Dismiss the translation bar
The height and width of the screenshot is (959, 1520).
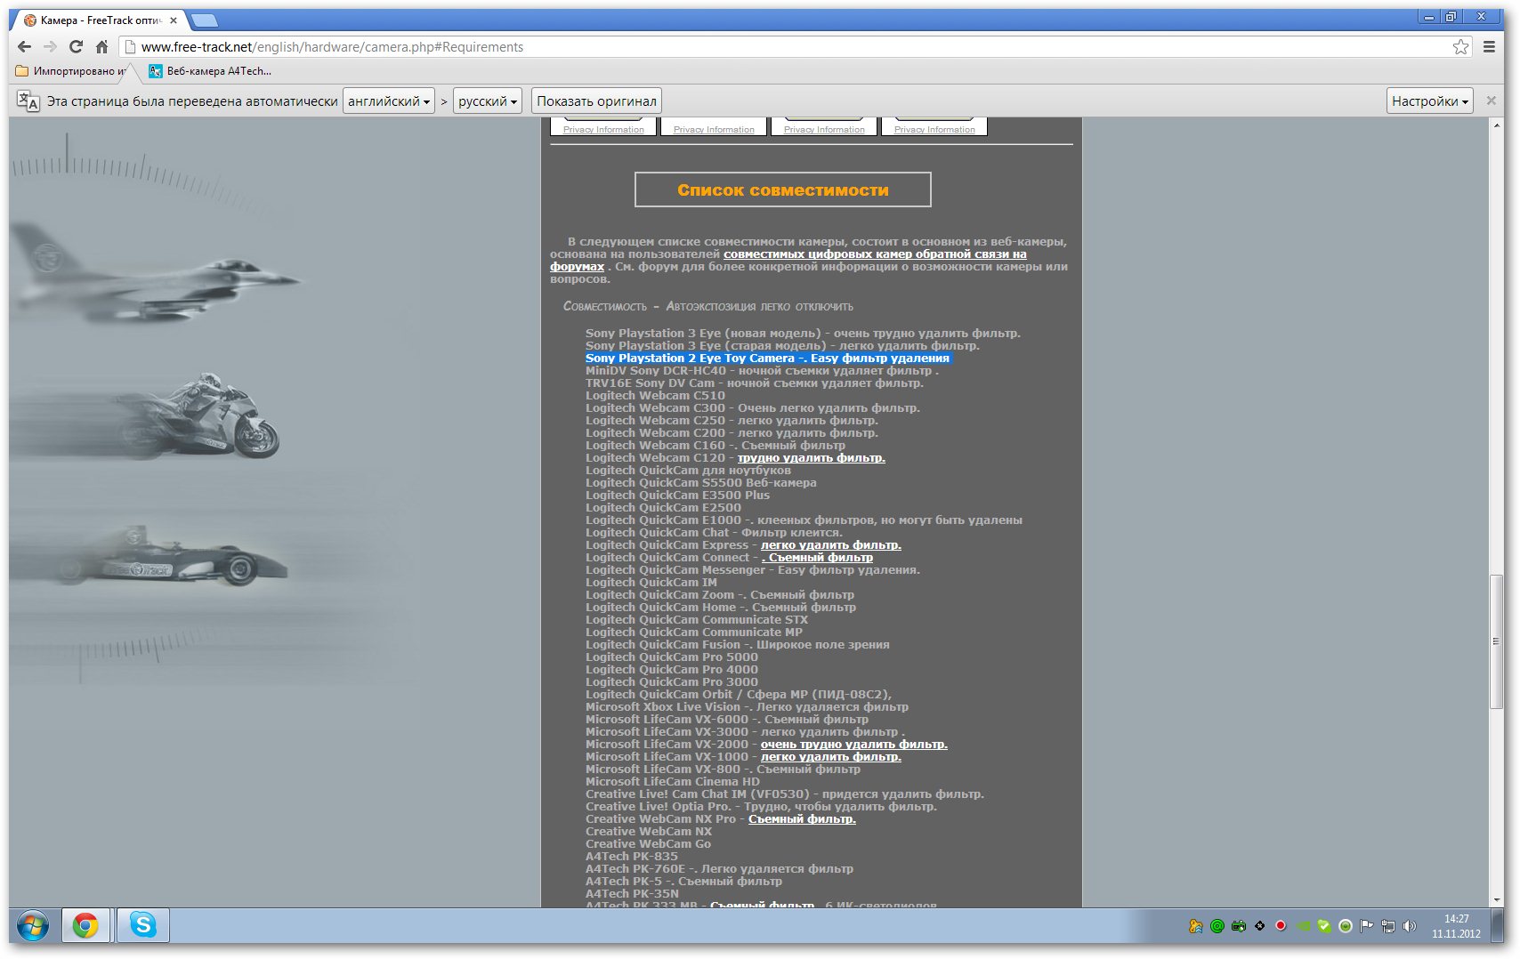[x=1492, y=101]
